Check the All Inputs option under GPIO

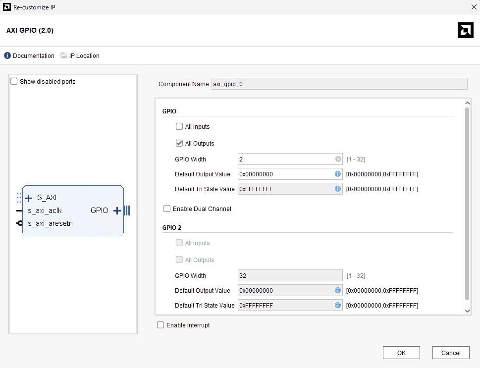179,126
